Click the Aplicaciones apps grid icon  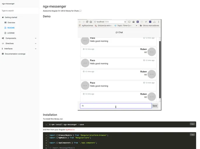pyautogui.click(x=80, y=26)
